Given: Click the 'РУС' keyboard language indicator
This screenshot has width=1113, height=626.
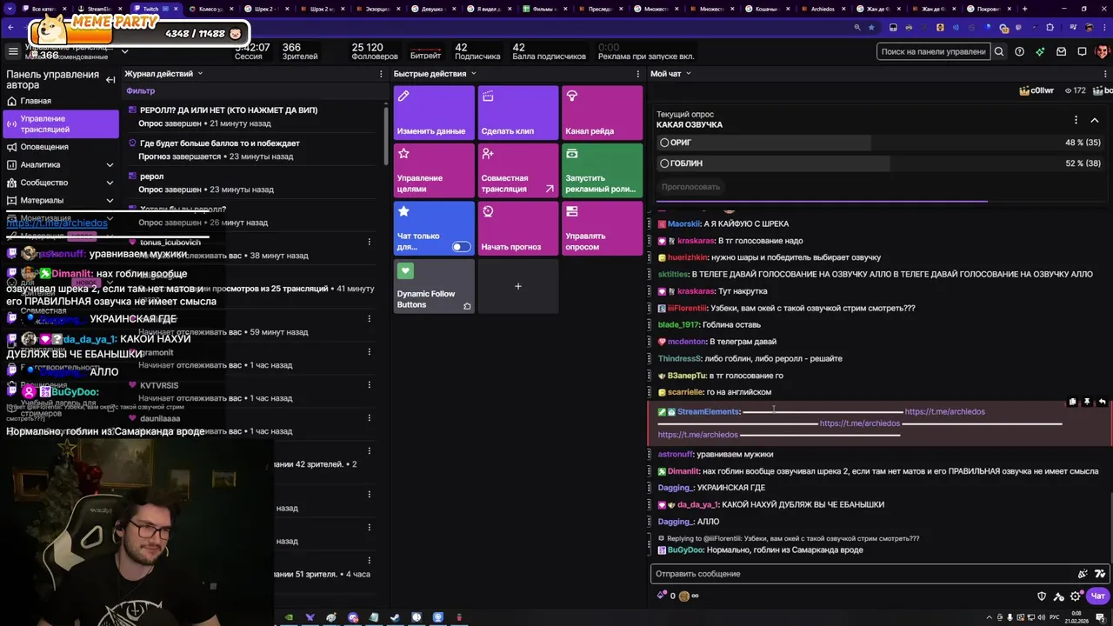Looking at the screenshot, I should point(1055,617).
